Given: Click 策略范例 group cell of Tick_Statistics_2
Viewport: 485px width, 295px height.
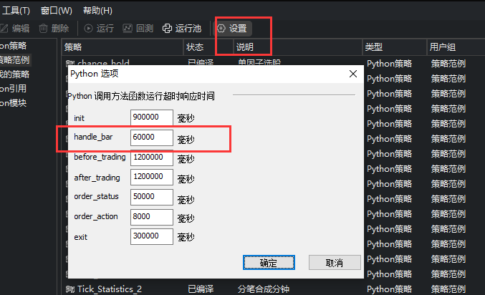Looking at the screenshot, I should (448, 289).
